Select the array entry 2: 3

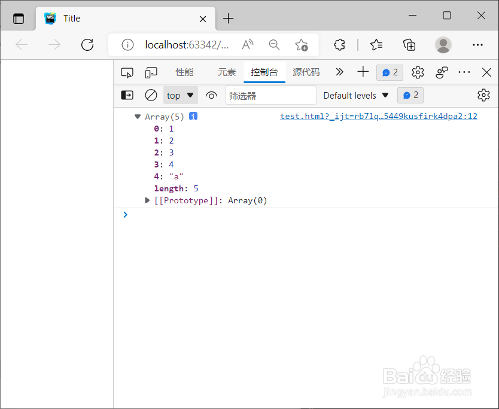click(x=164, y=152)
